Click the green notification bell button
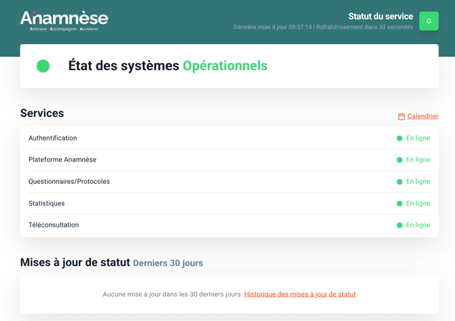Viewport: 455px width, 321px height. 429,21
